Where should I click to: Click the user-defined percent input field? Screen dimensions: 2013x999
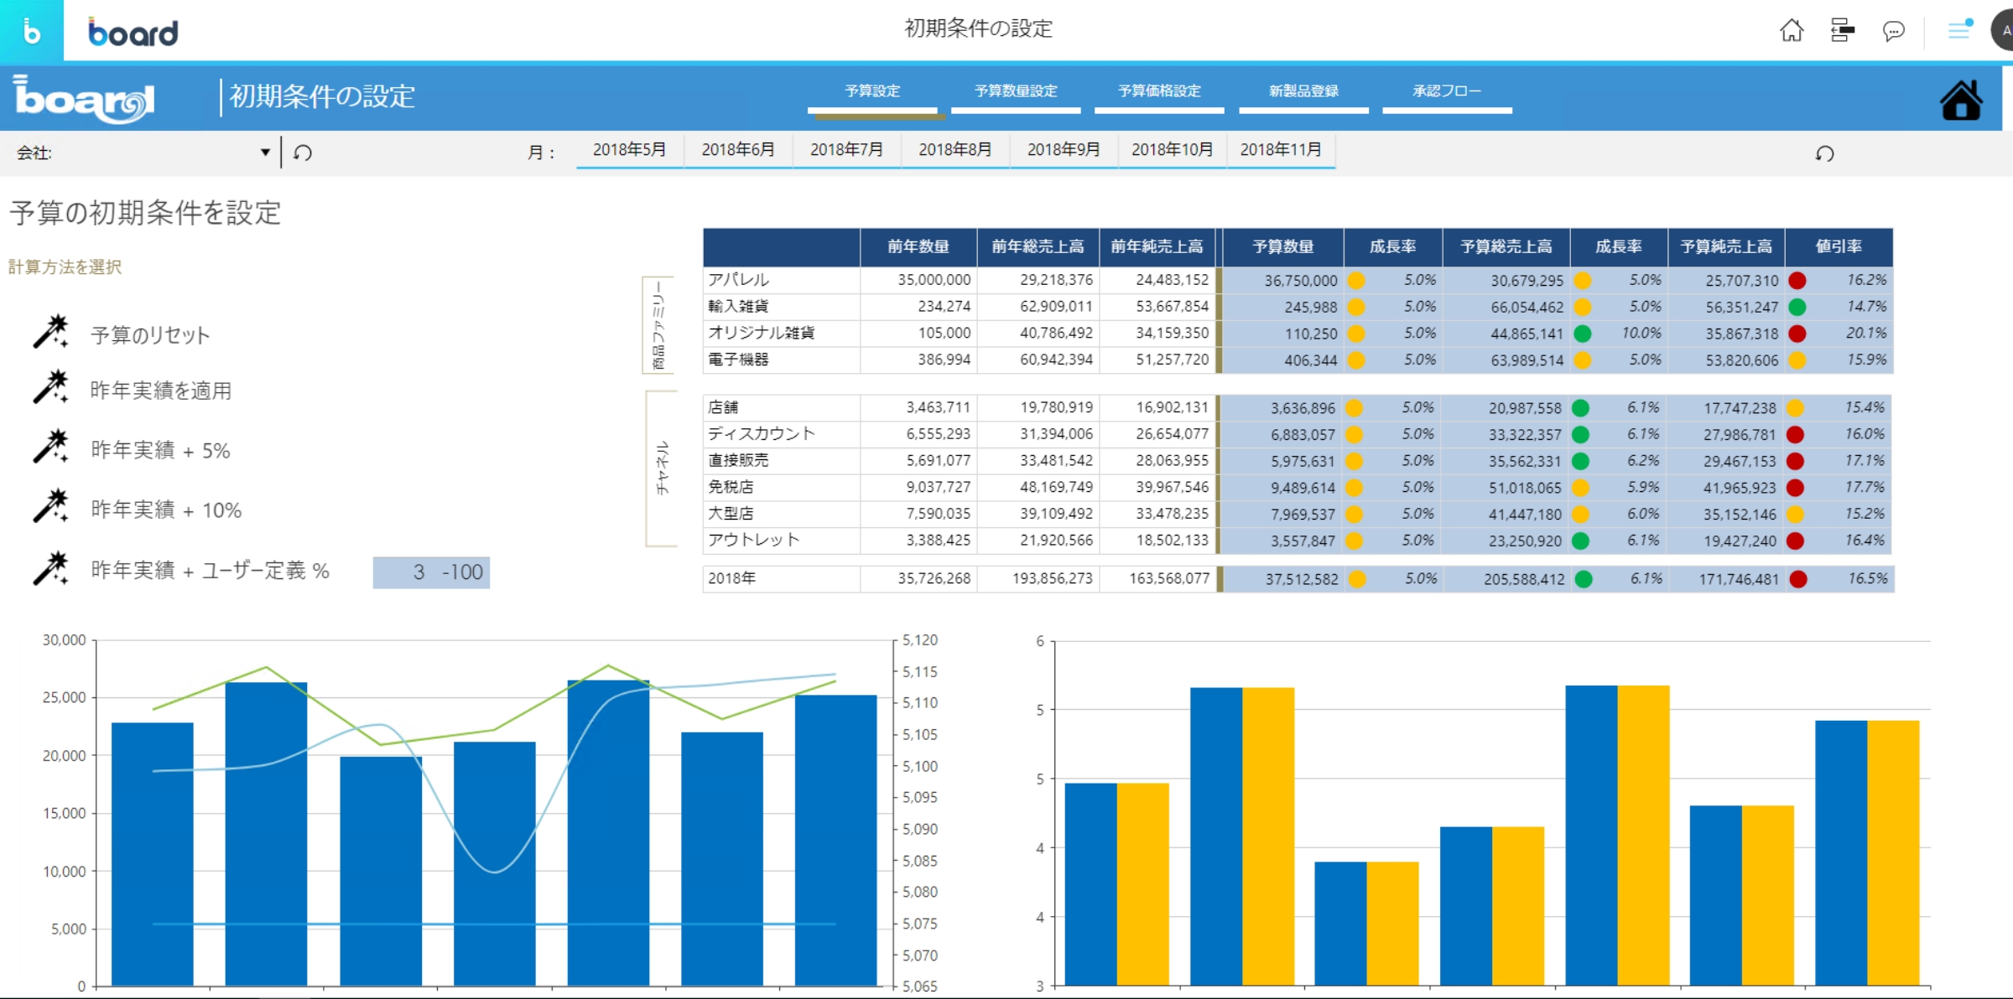(431, 572)
